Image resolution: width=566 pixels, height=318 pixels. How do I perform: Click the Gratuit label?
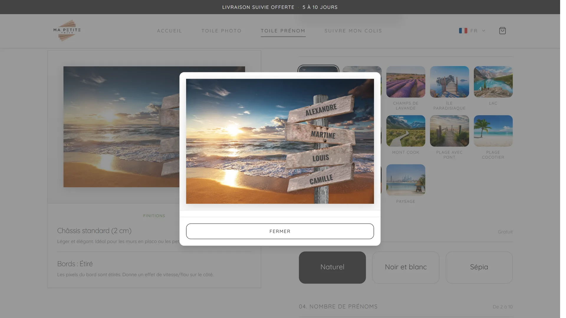tap(505, 232)
